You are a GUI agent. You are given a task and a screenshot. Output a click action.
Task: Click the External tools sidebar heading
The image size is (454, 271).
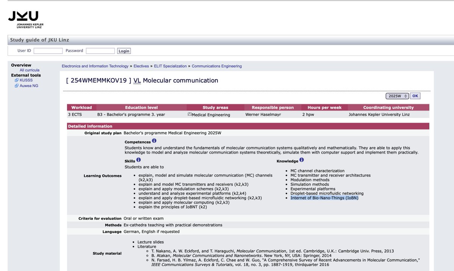click(26, 75)
